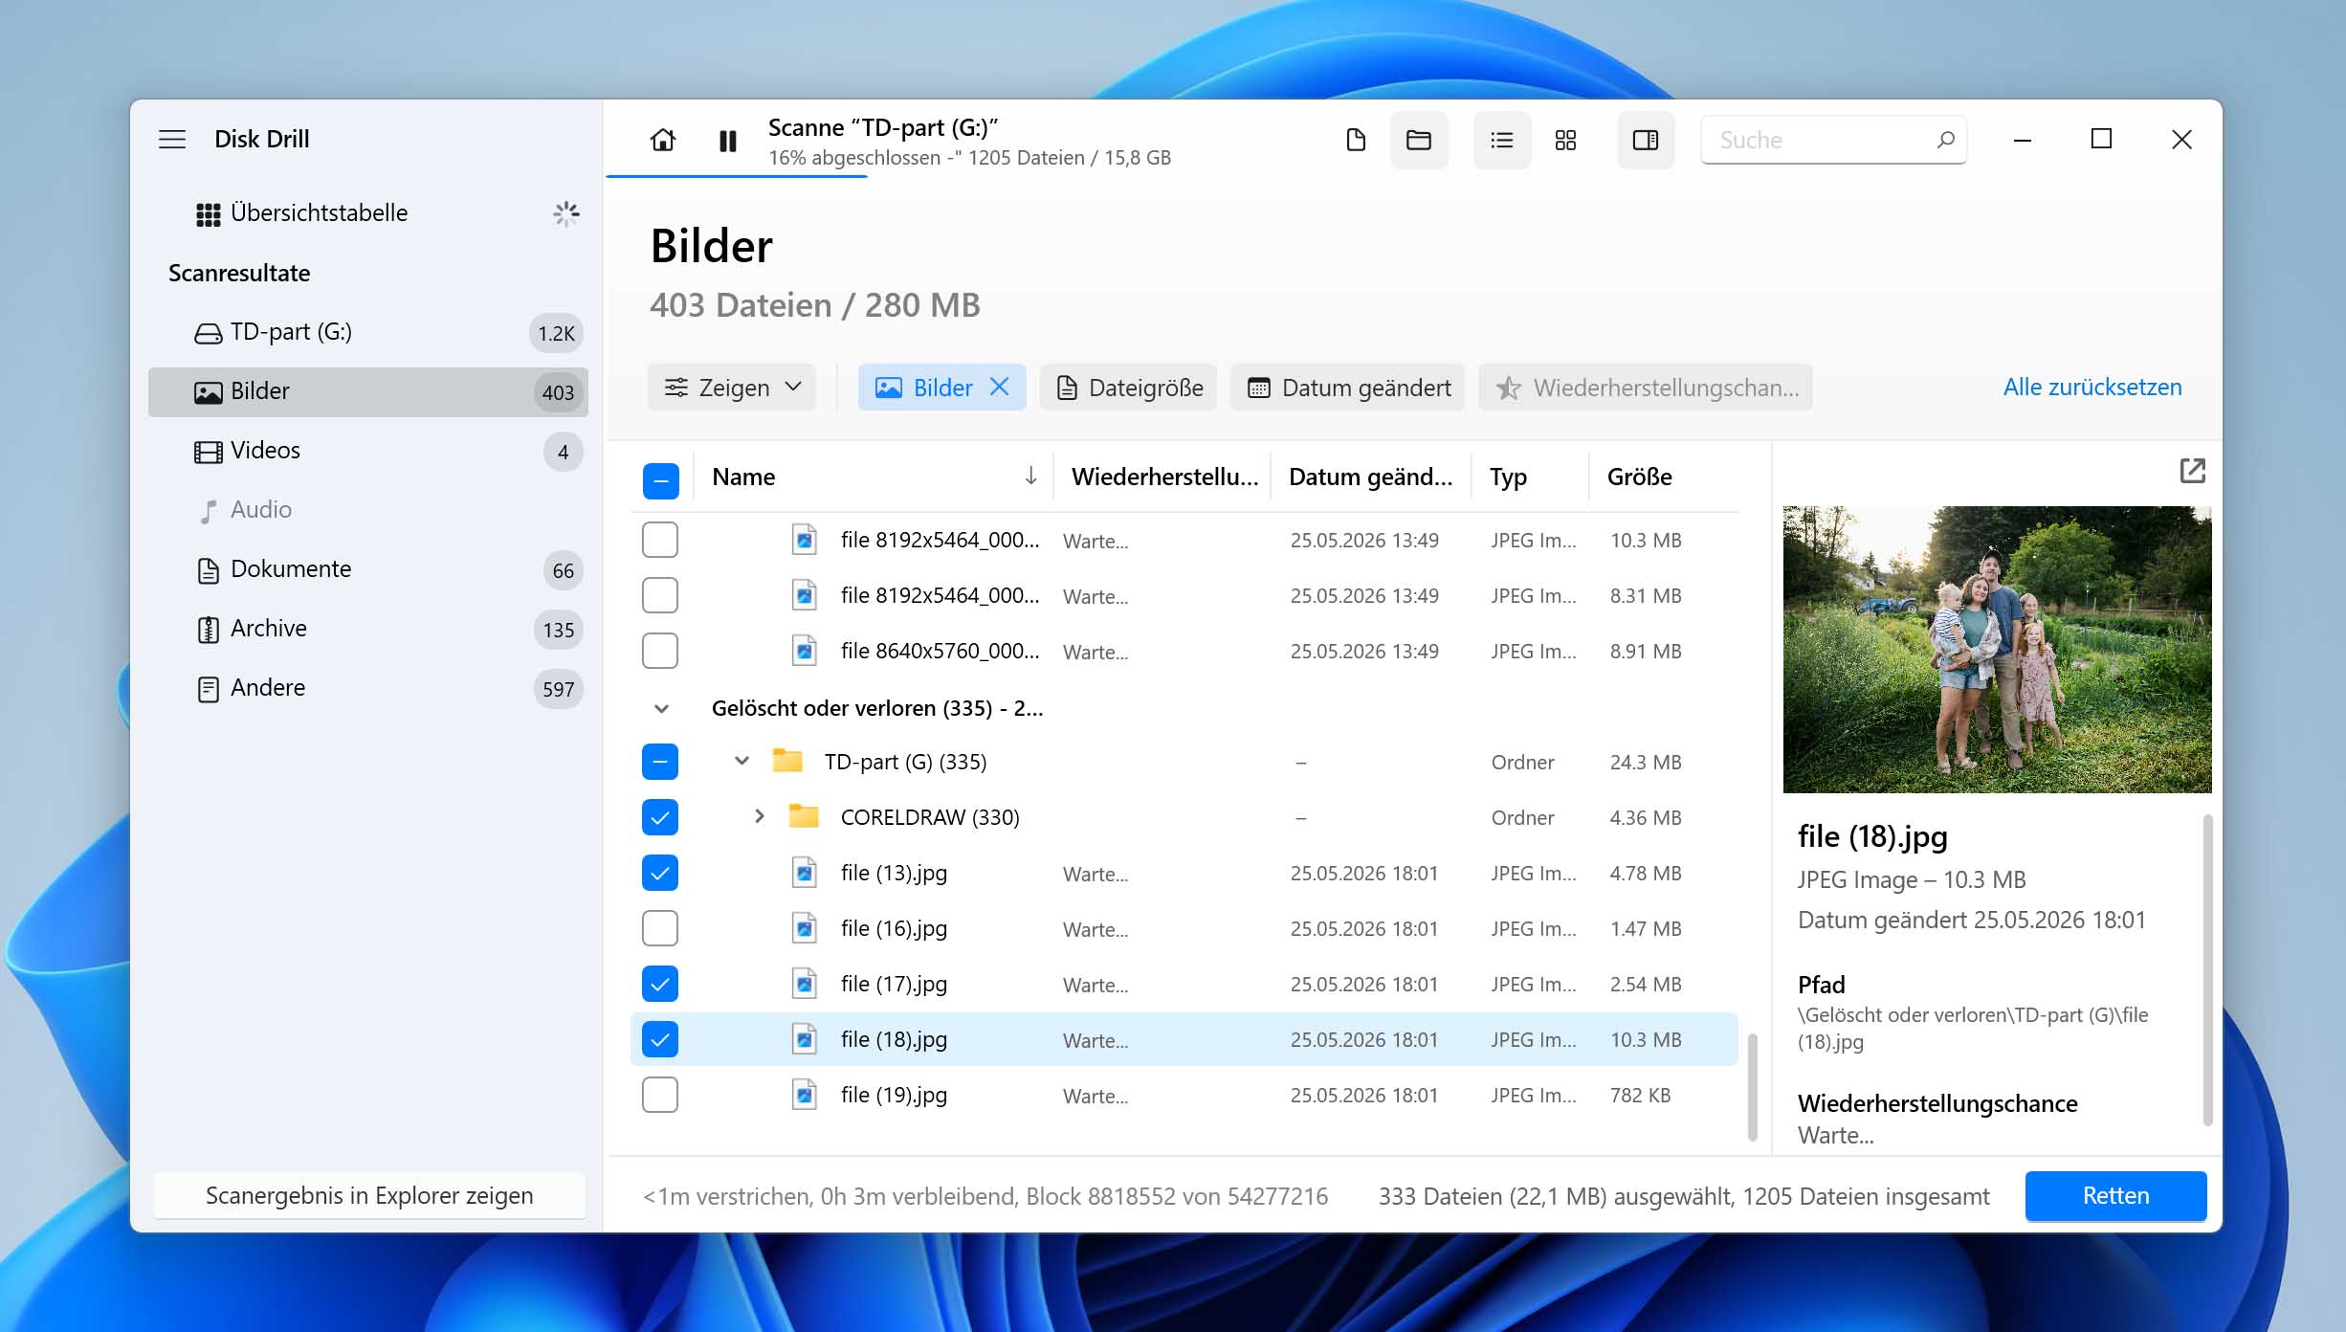Uncheck file (18).jpg checkbox

tap(660, 1039)
